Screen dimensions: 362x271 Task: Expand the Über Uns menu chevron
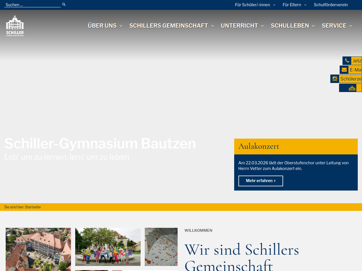coord(121,26)
